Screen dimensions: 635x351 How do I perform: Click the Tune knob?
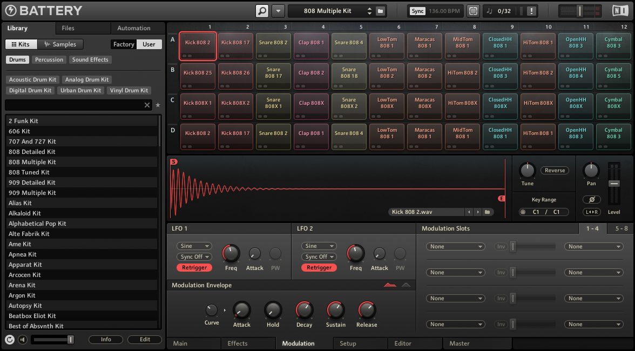point(527,171)
